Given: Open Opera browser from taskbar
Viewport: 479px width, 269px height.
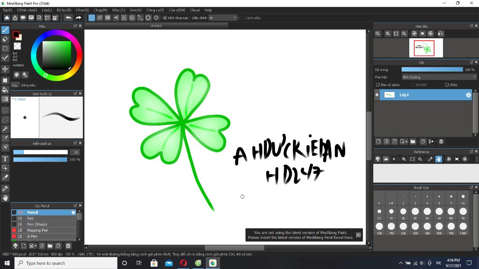Looking at the screenshot, I should (183, 263).
